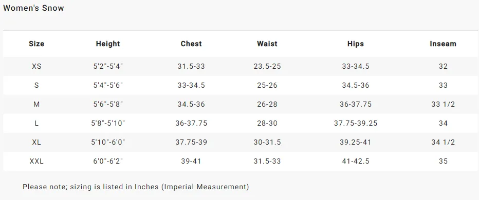Viewport: 479px width, 200px height.
Task: Click height value 5'8"-5'10"
Action: 108,123
